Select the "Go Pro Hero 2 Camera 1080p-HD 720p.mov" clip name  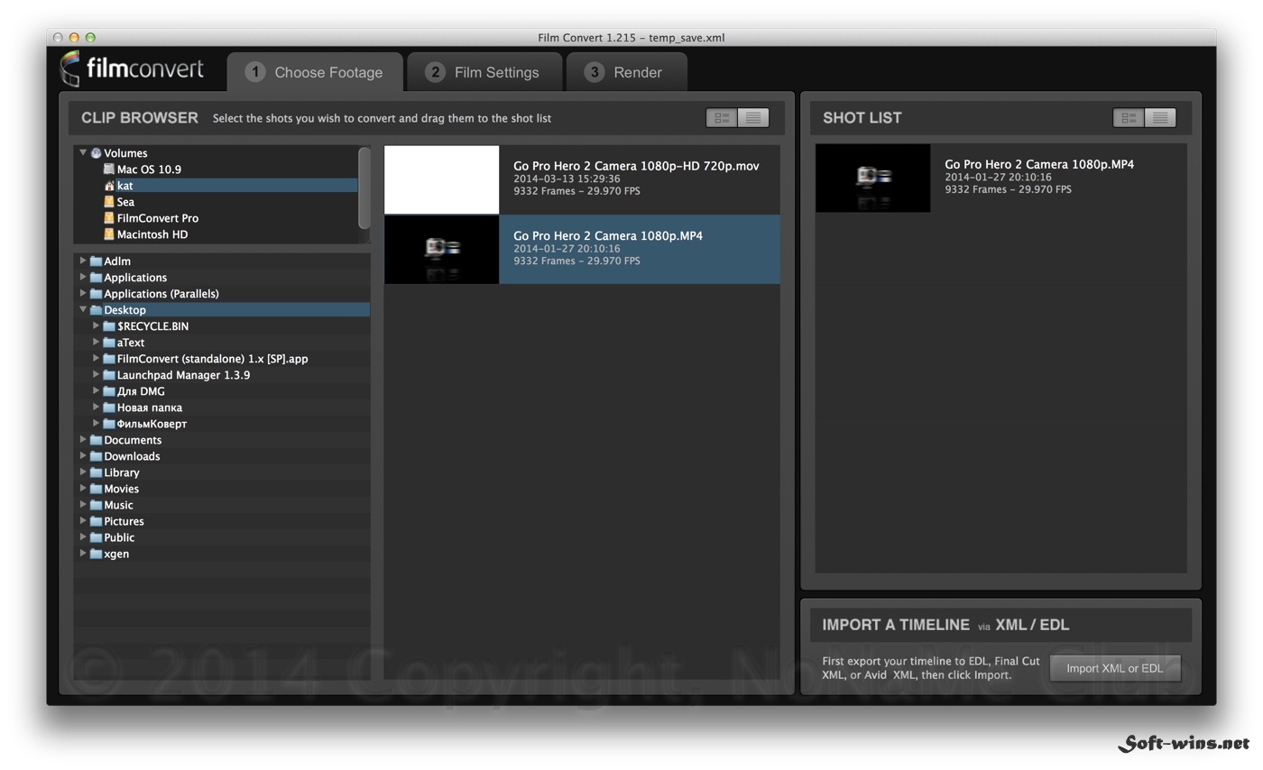point(636,166)
